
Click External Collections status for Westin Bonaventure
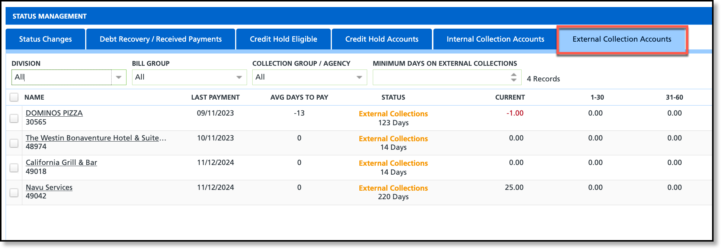click(393, 139)
